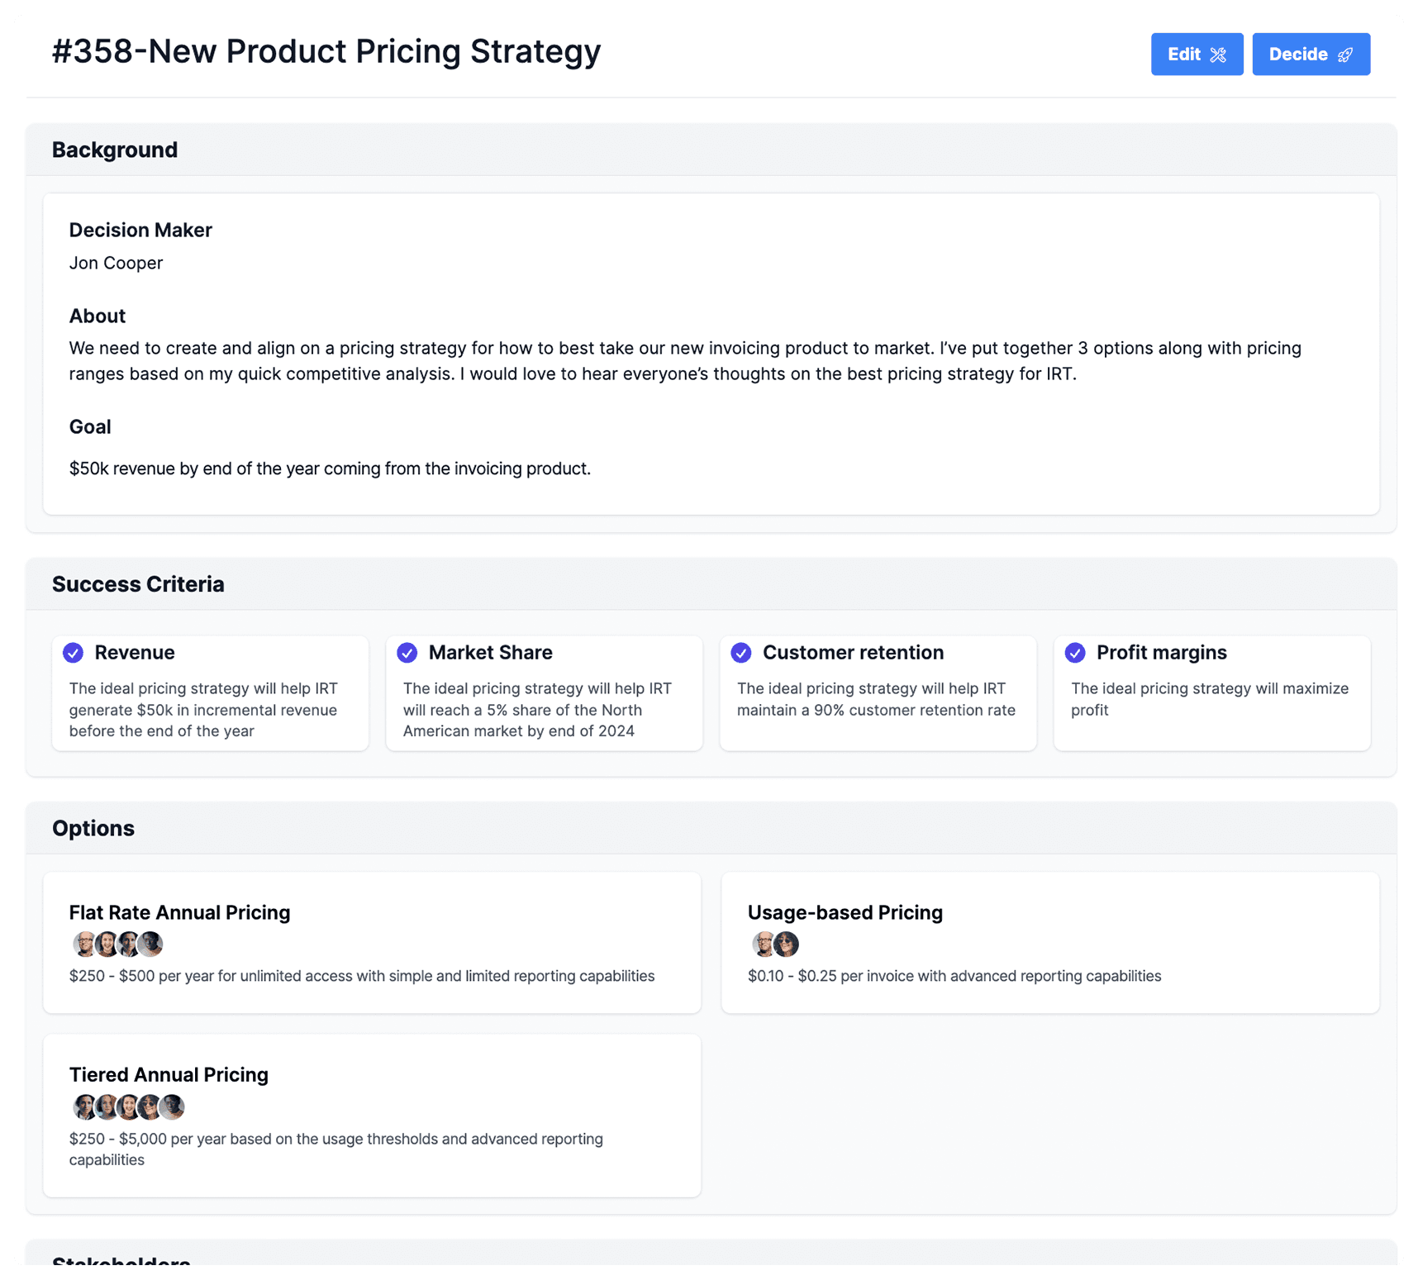Toggle the Market Share criterion checkmark
The height and width of the screenshot is (1280, 1418).
[407, 653]
